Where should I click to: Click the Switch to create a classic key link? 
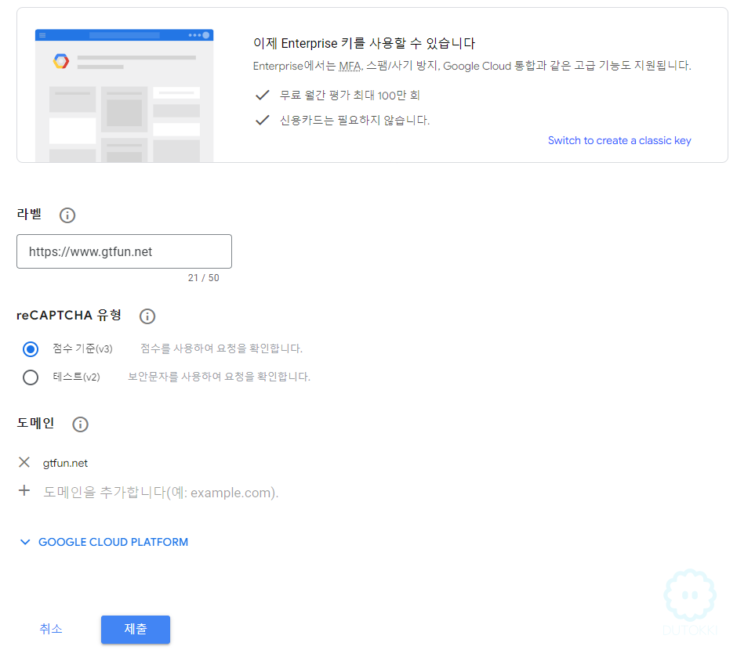pyautogui.click(x=619, y=140)
